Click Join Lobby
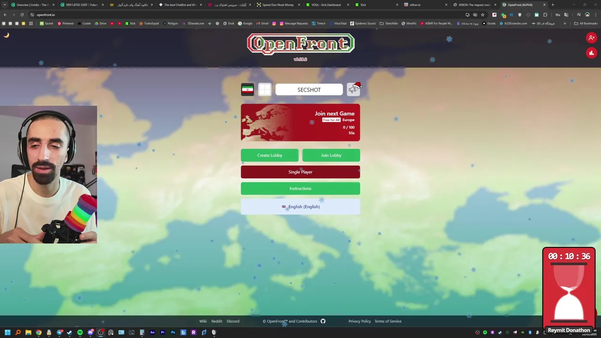Image resolution: width=601 pixels, height=338 pixels. 331,155
